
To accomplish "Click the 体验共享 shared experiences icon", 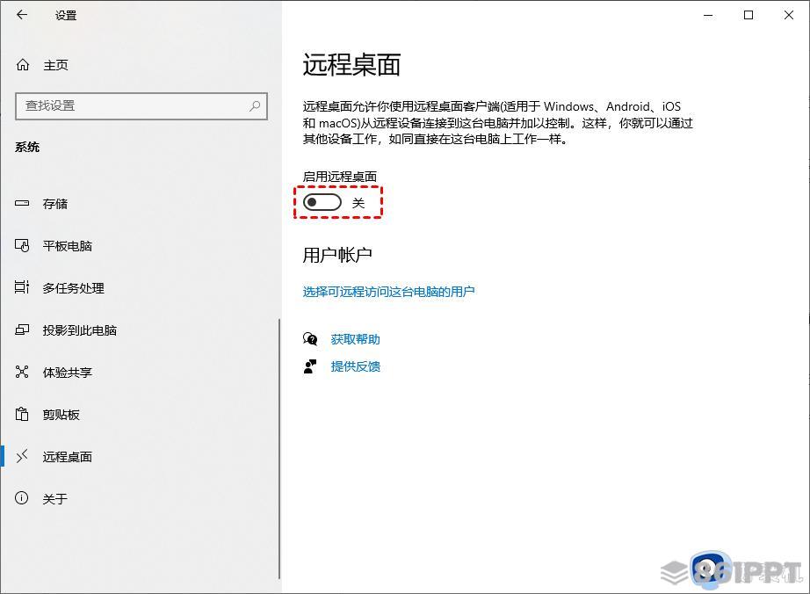I will click(22, 372).
